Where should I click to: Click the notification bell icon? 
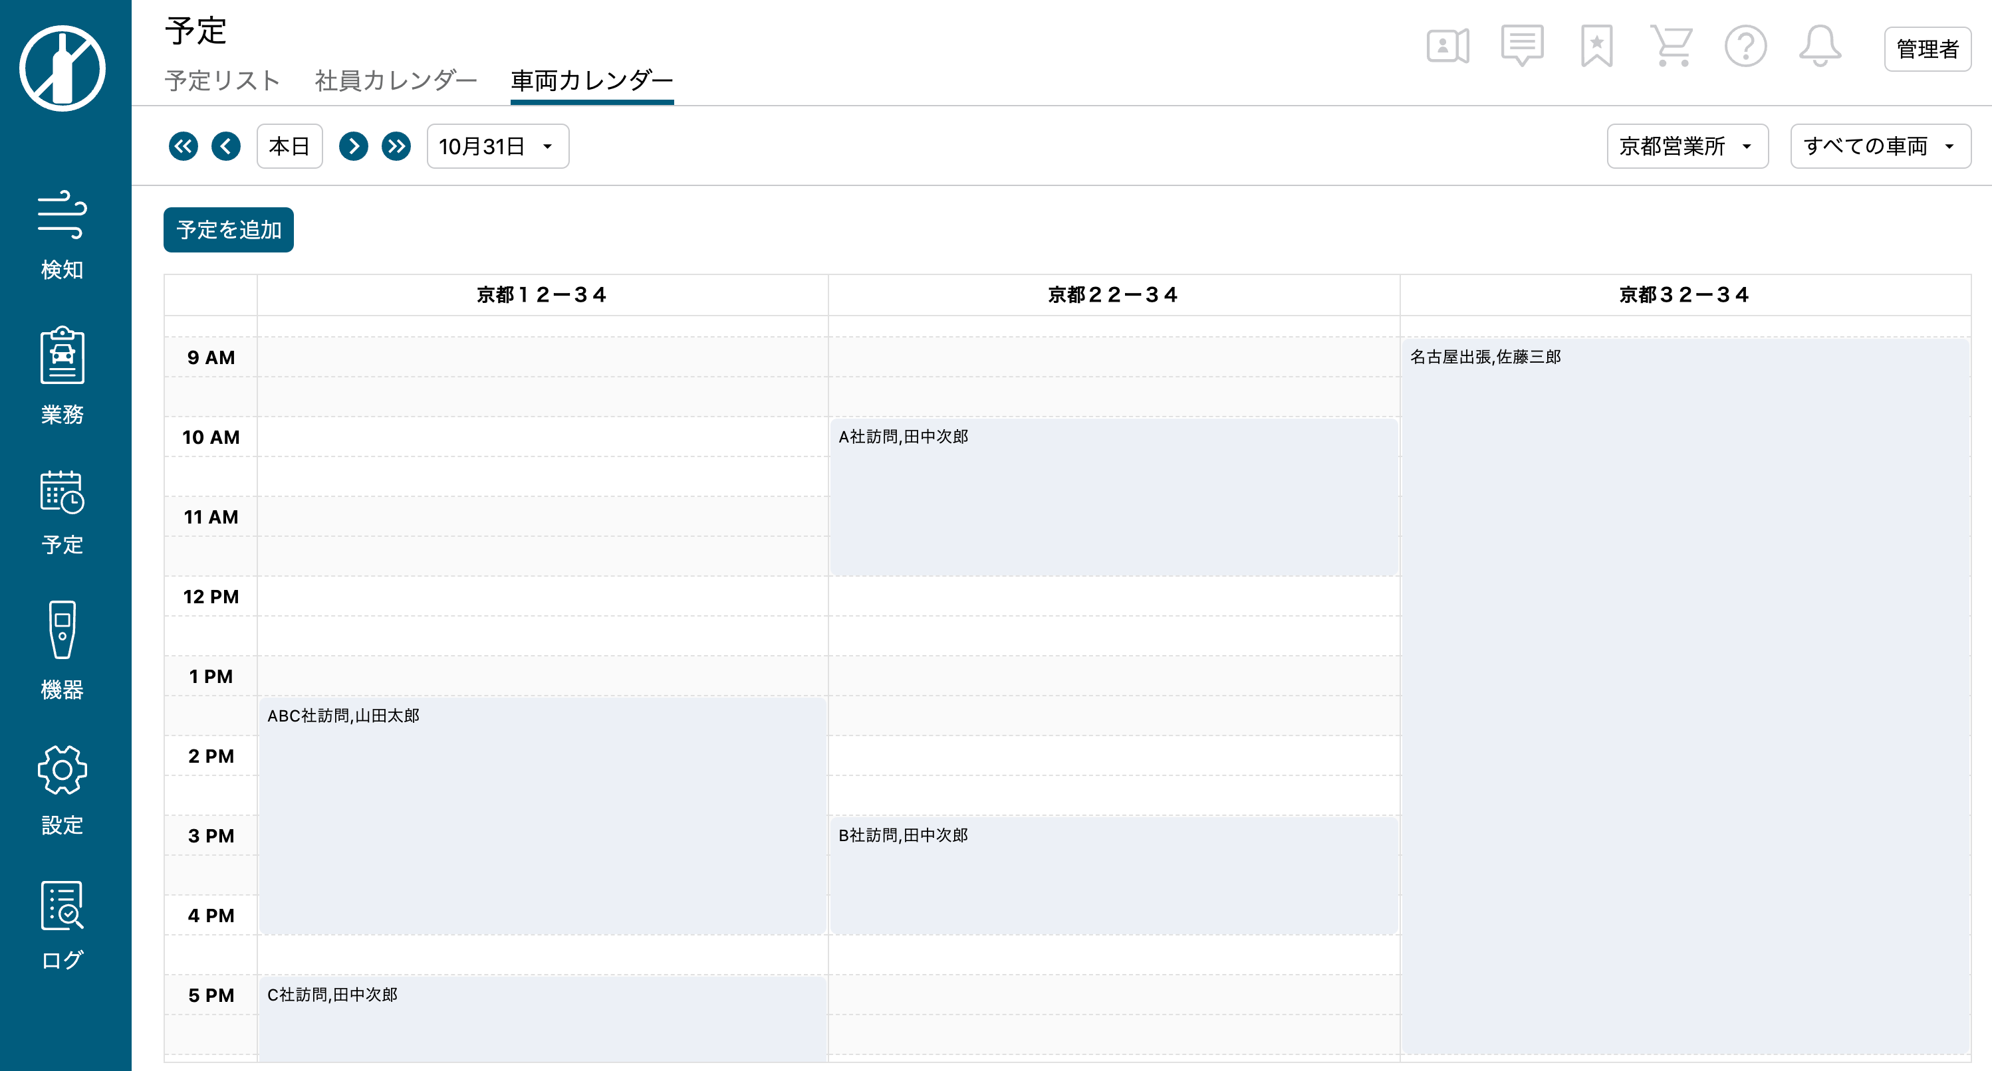pos(1820,47)
